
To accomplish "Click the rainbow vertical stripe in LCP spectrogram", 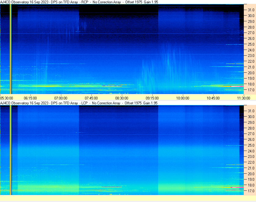I will 11,150.
